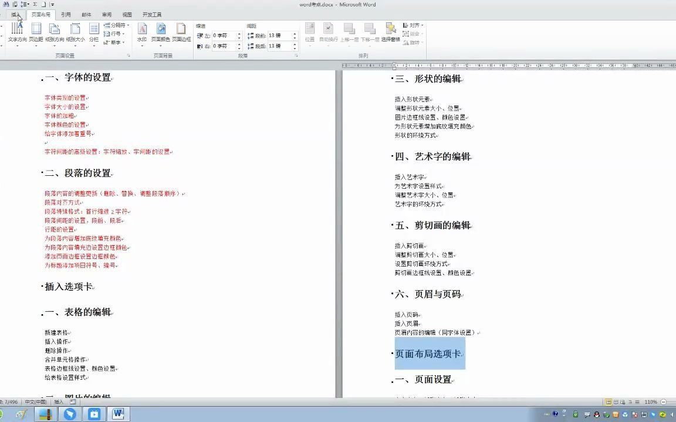Open the 页面边框 page borders dialog
The height and width of the screenshot is (422, 676).
click(x=181, y=33)
